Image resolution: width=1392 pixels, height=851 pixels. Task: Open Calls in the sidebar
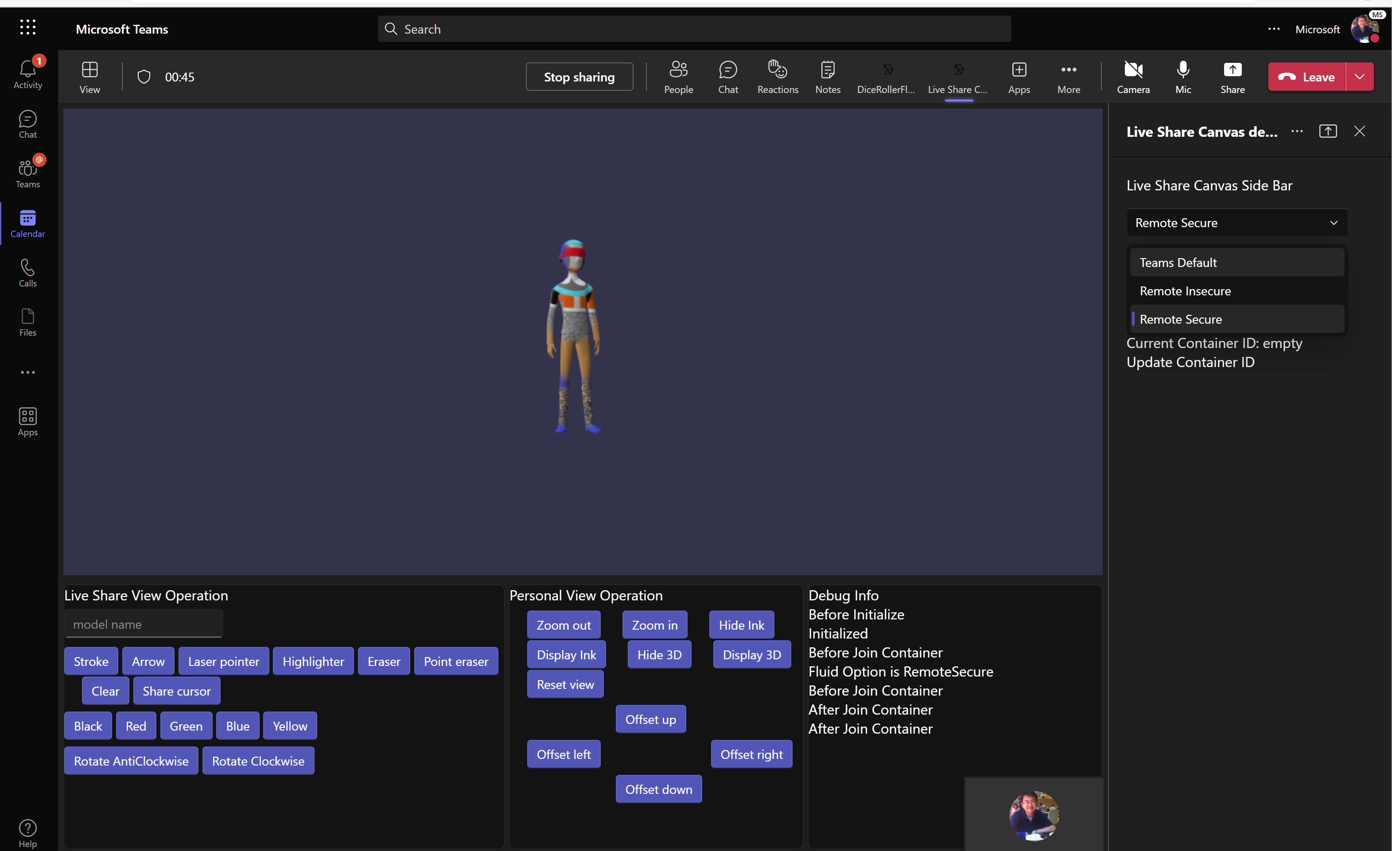click(x=27, y=273)
